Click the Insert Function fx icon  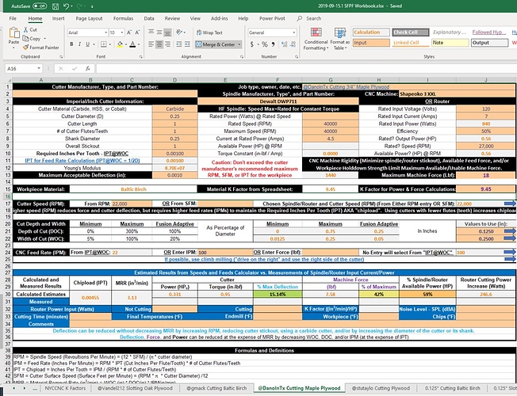coord(88,69)
